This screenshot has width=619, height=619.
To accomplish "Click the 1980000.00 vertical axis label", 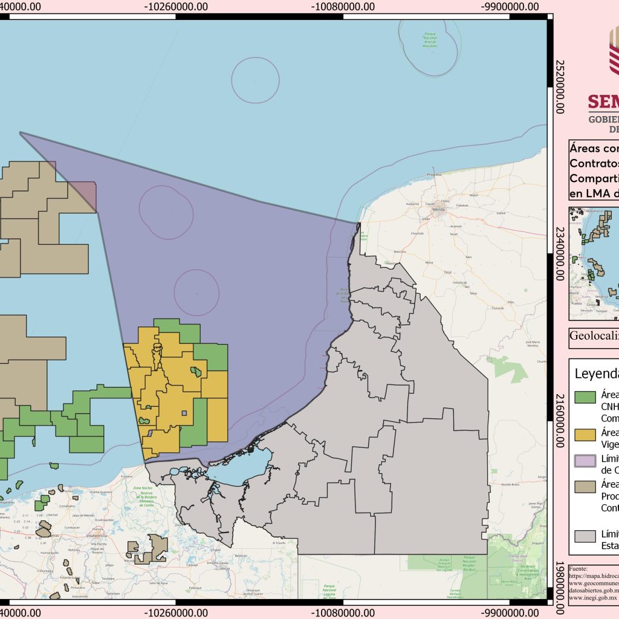I will pyautogui.click(x=560, y=588).
